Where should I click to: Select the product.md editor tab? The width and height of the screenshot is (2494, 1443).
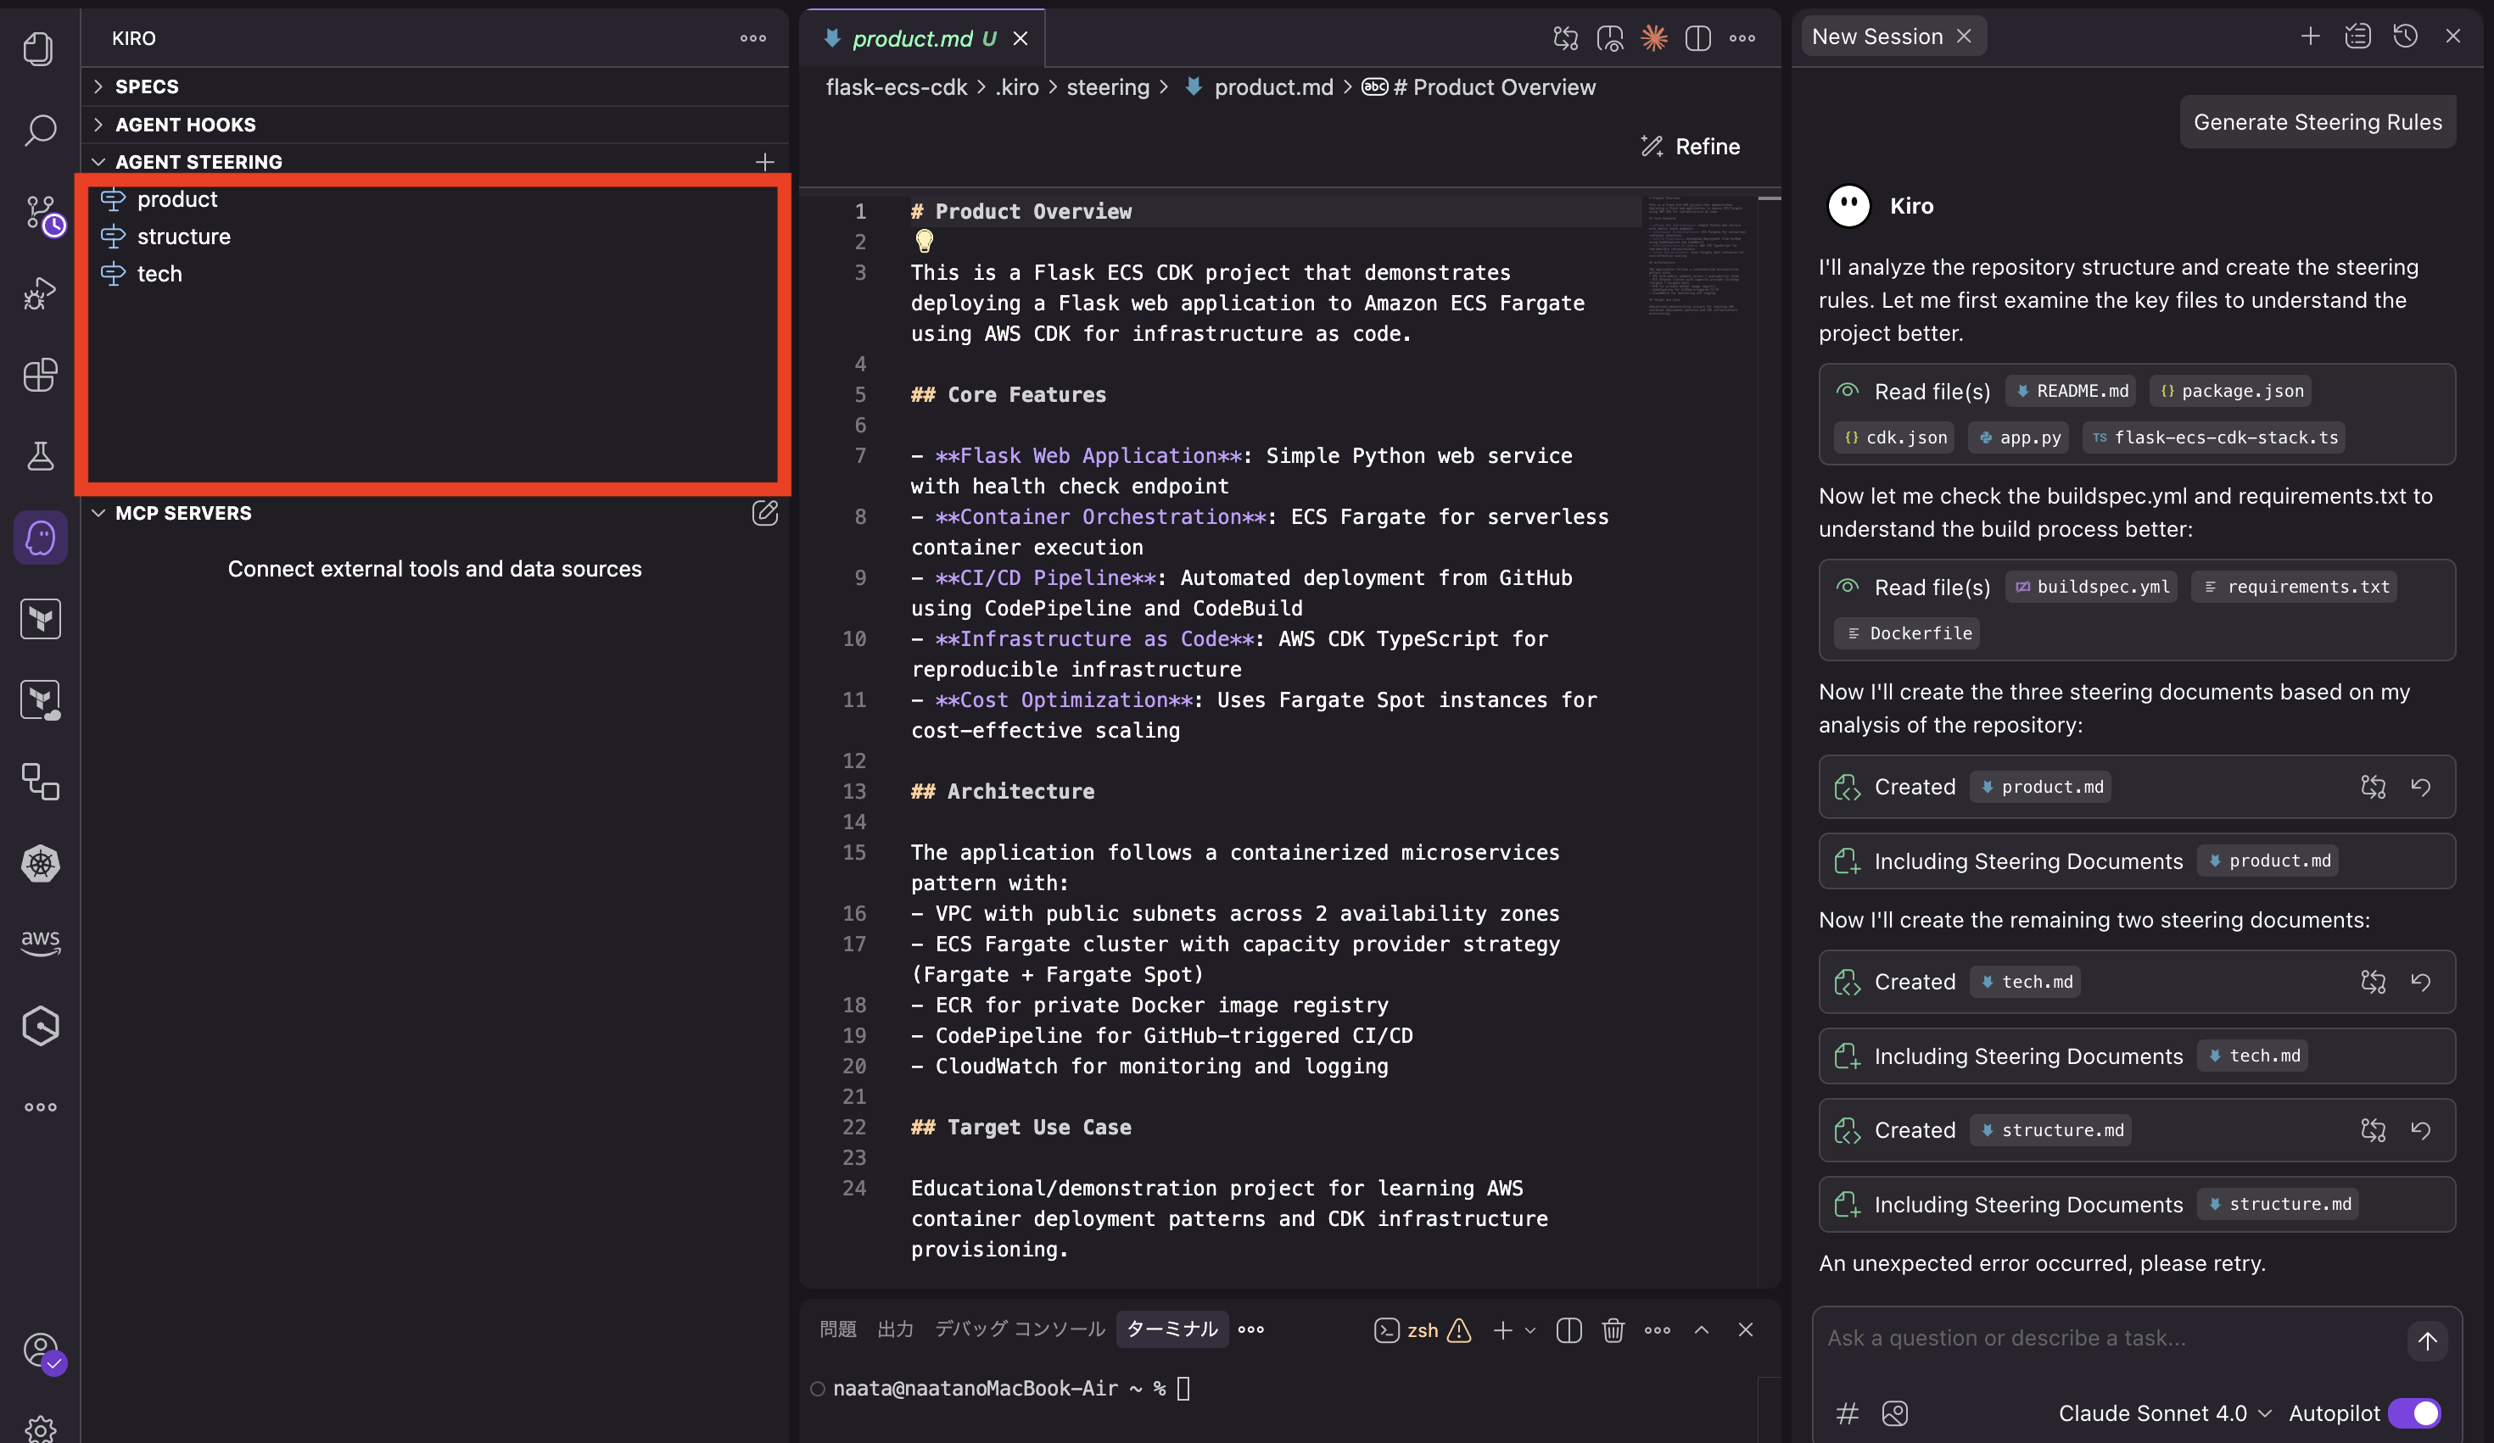911,38
